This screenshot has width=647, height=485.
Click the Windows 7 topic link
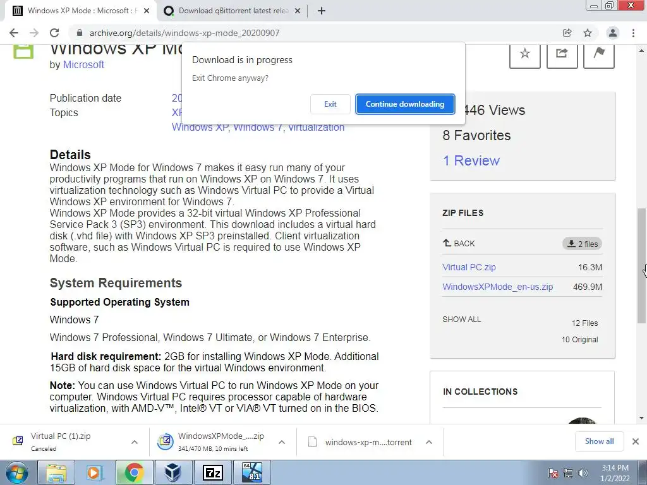point(258,127)
